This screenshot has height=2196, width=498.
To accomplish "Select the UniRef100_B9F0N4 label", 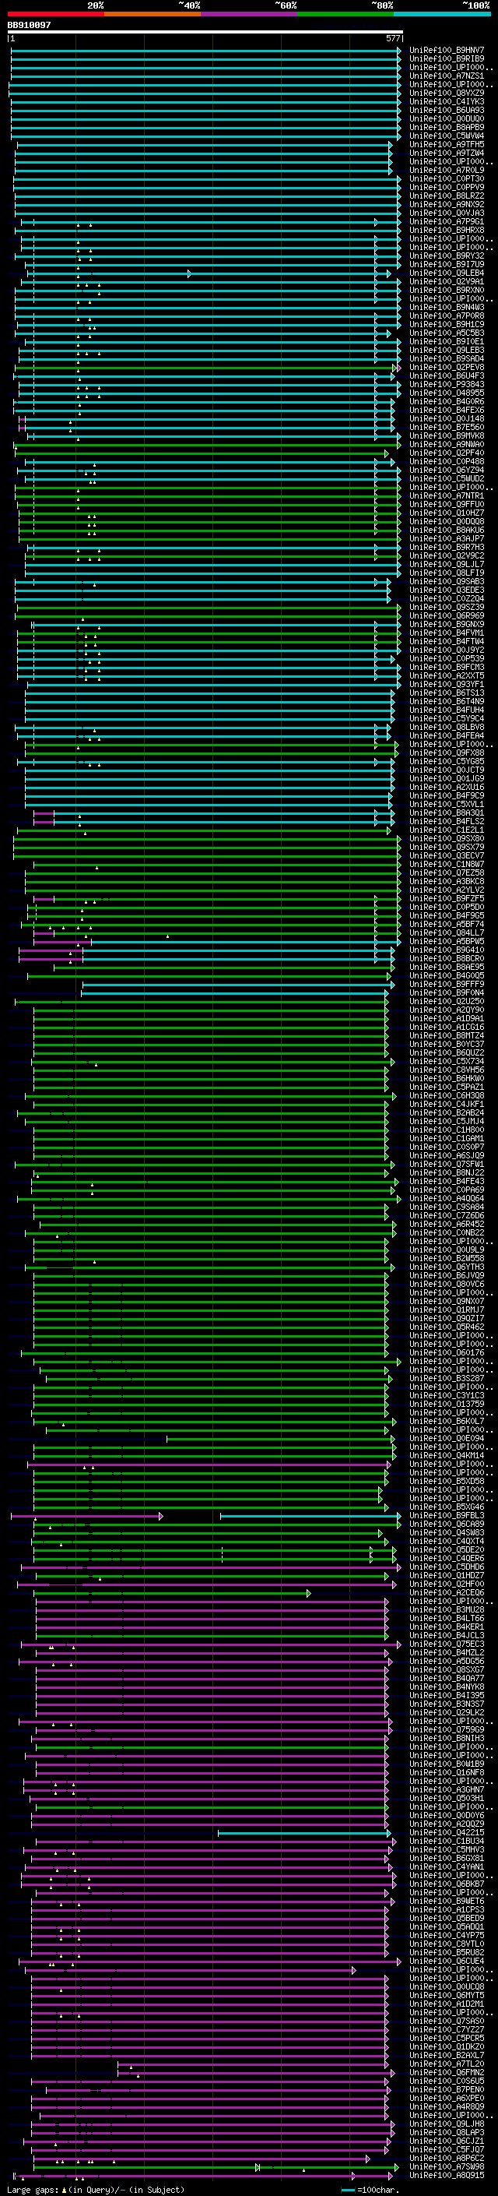I will coord(447,992).
